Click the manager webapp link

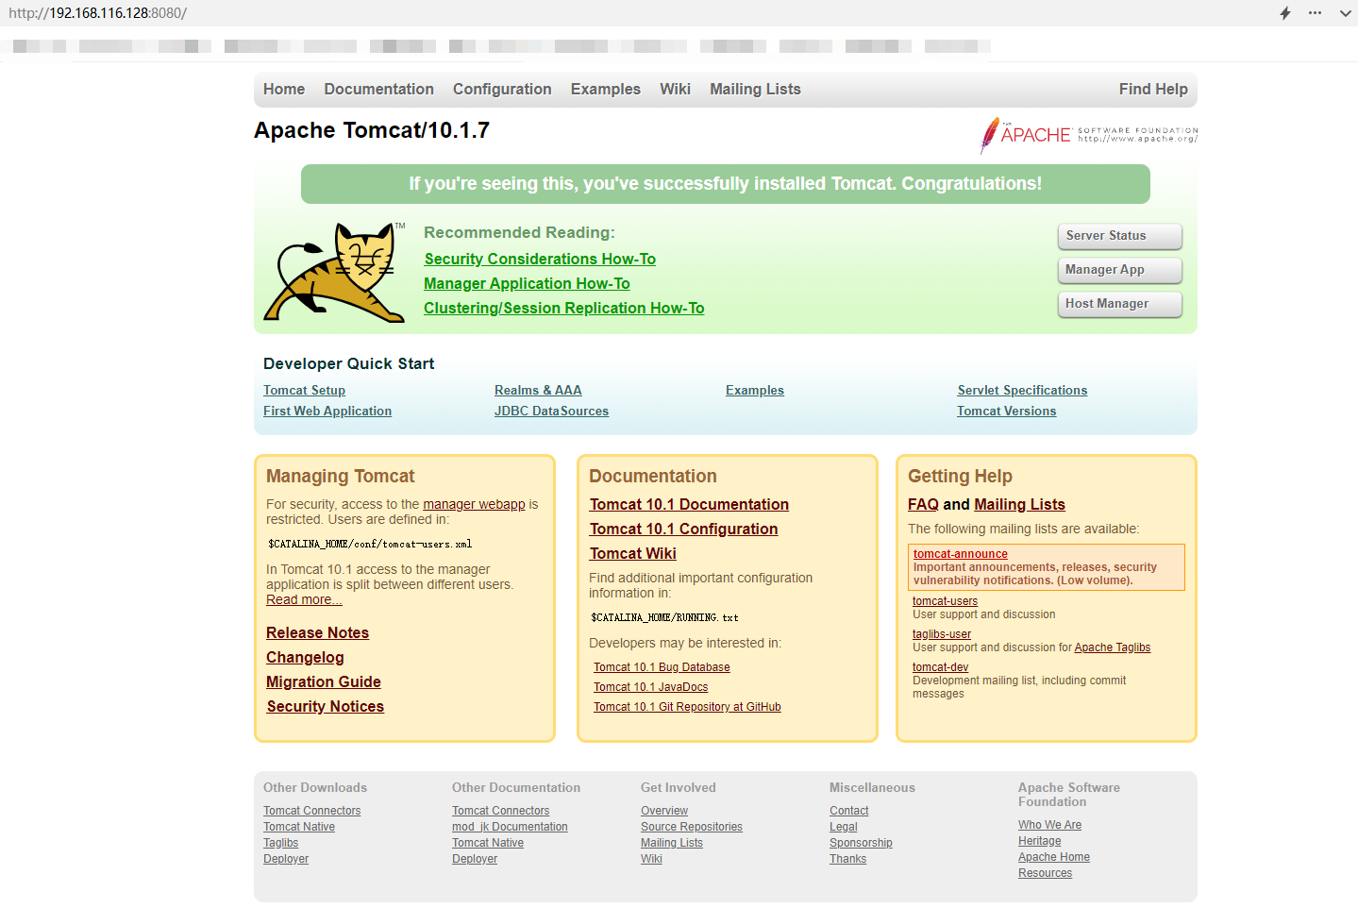point(474,504)
